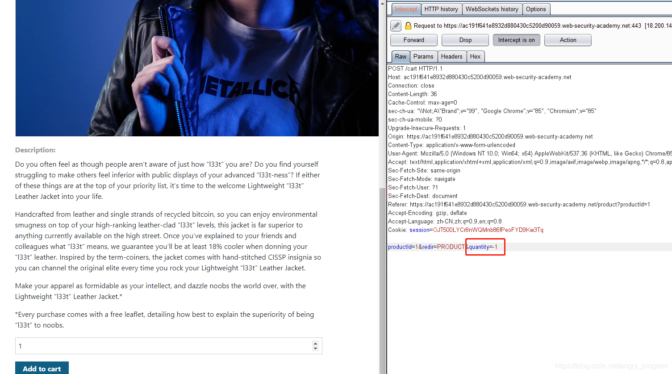
Task: Open the Intercept tab
Action: pyautogui.click(x=406, y=9)
